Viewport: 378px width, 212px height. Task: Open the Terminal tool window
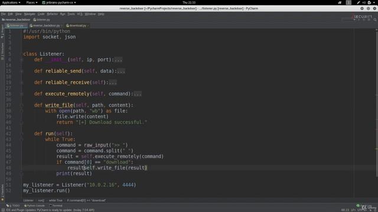click(56, 206)
